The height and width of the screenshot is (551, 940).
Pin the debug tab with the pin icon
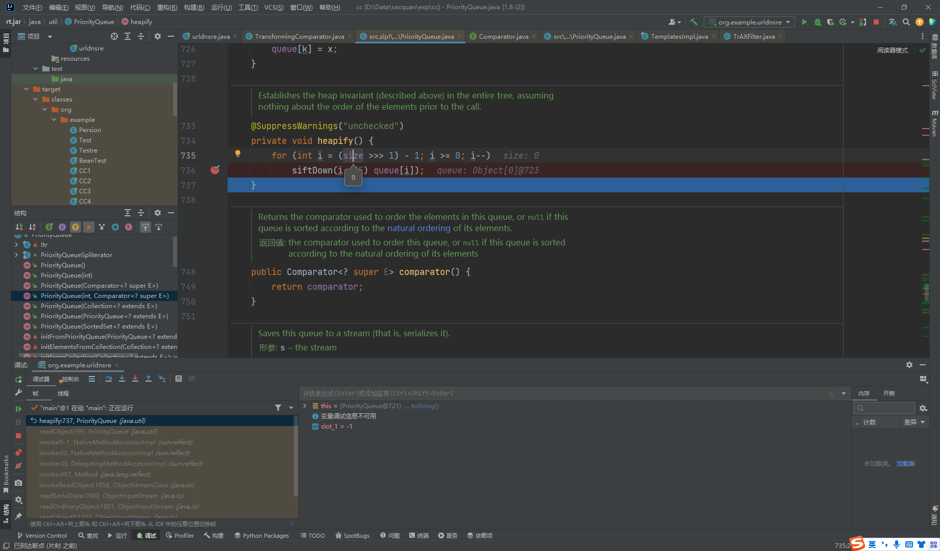click(18, 516)
